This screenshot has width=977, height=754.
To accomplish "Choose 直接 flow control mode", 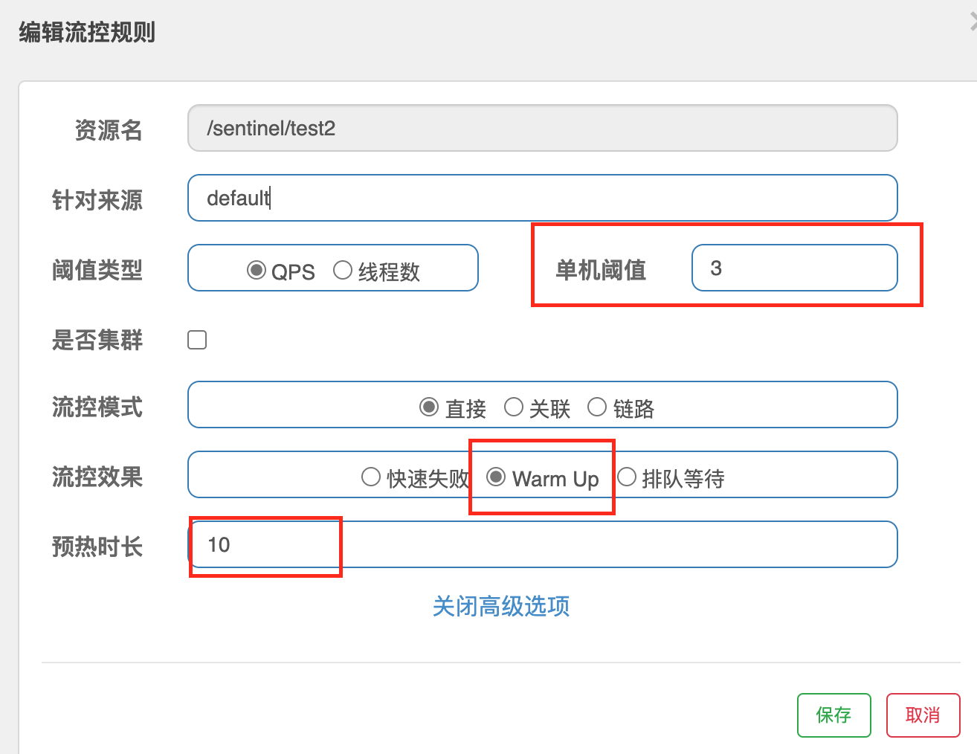I will point(429,407).
